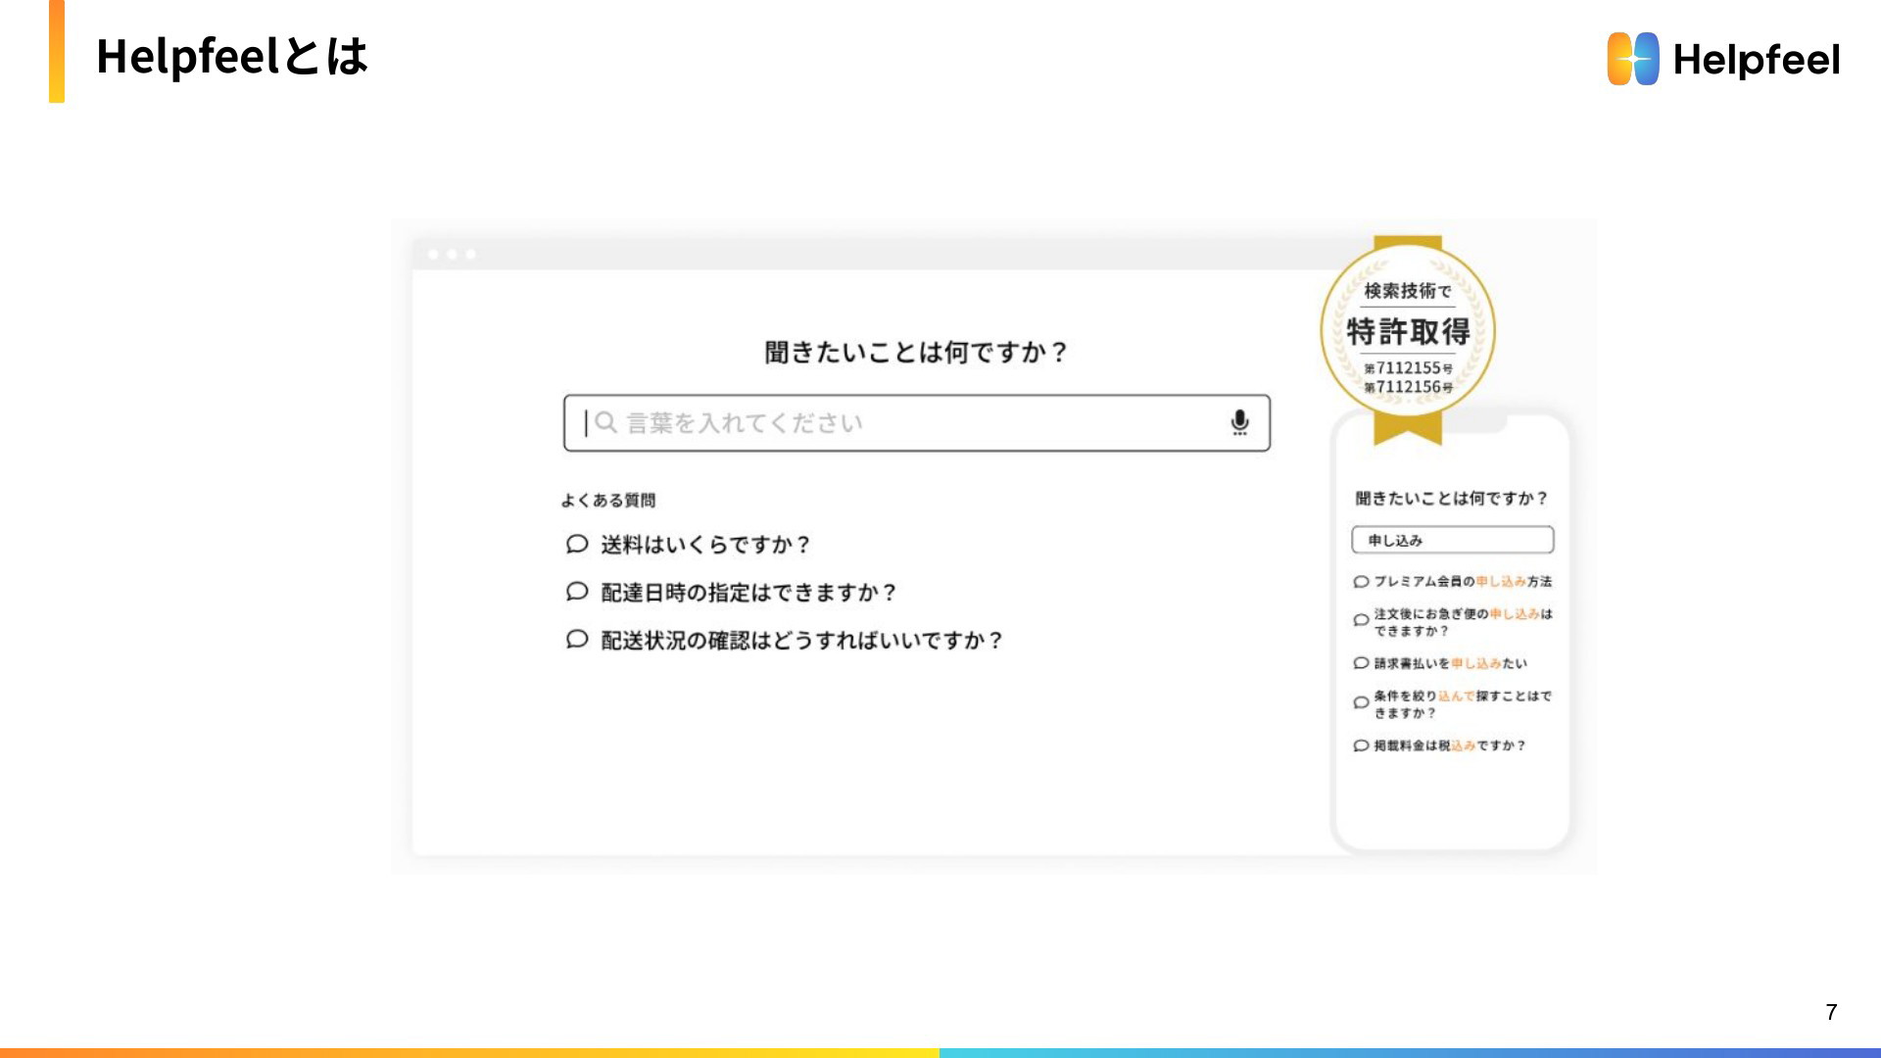Click bubble icon next to 掲載料金は税込み

point(1361,745)
